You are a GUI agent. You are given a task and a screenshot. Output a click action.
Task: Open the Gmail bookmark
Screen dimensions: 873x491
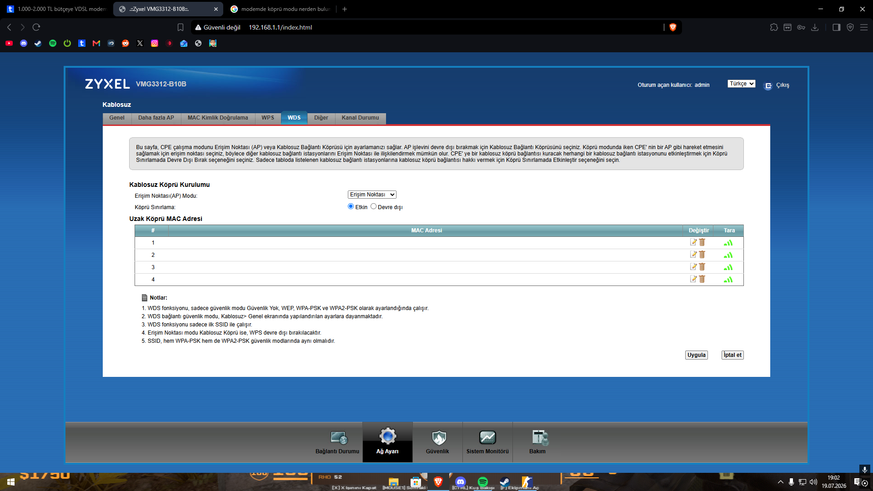point(96,43)
